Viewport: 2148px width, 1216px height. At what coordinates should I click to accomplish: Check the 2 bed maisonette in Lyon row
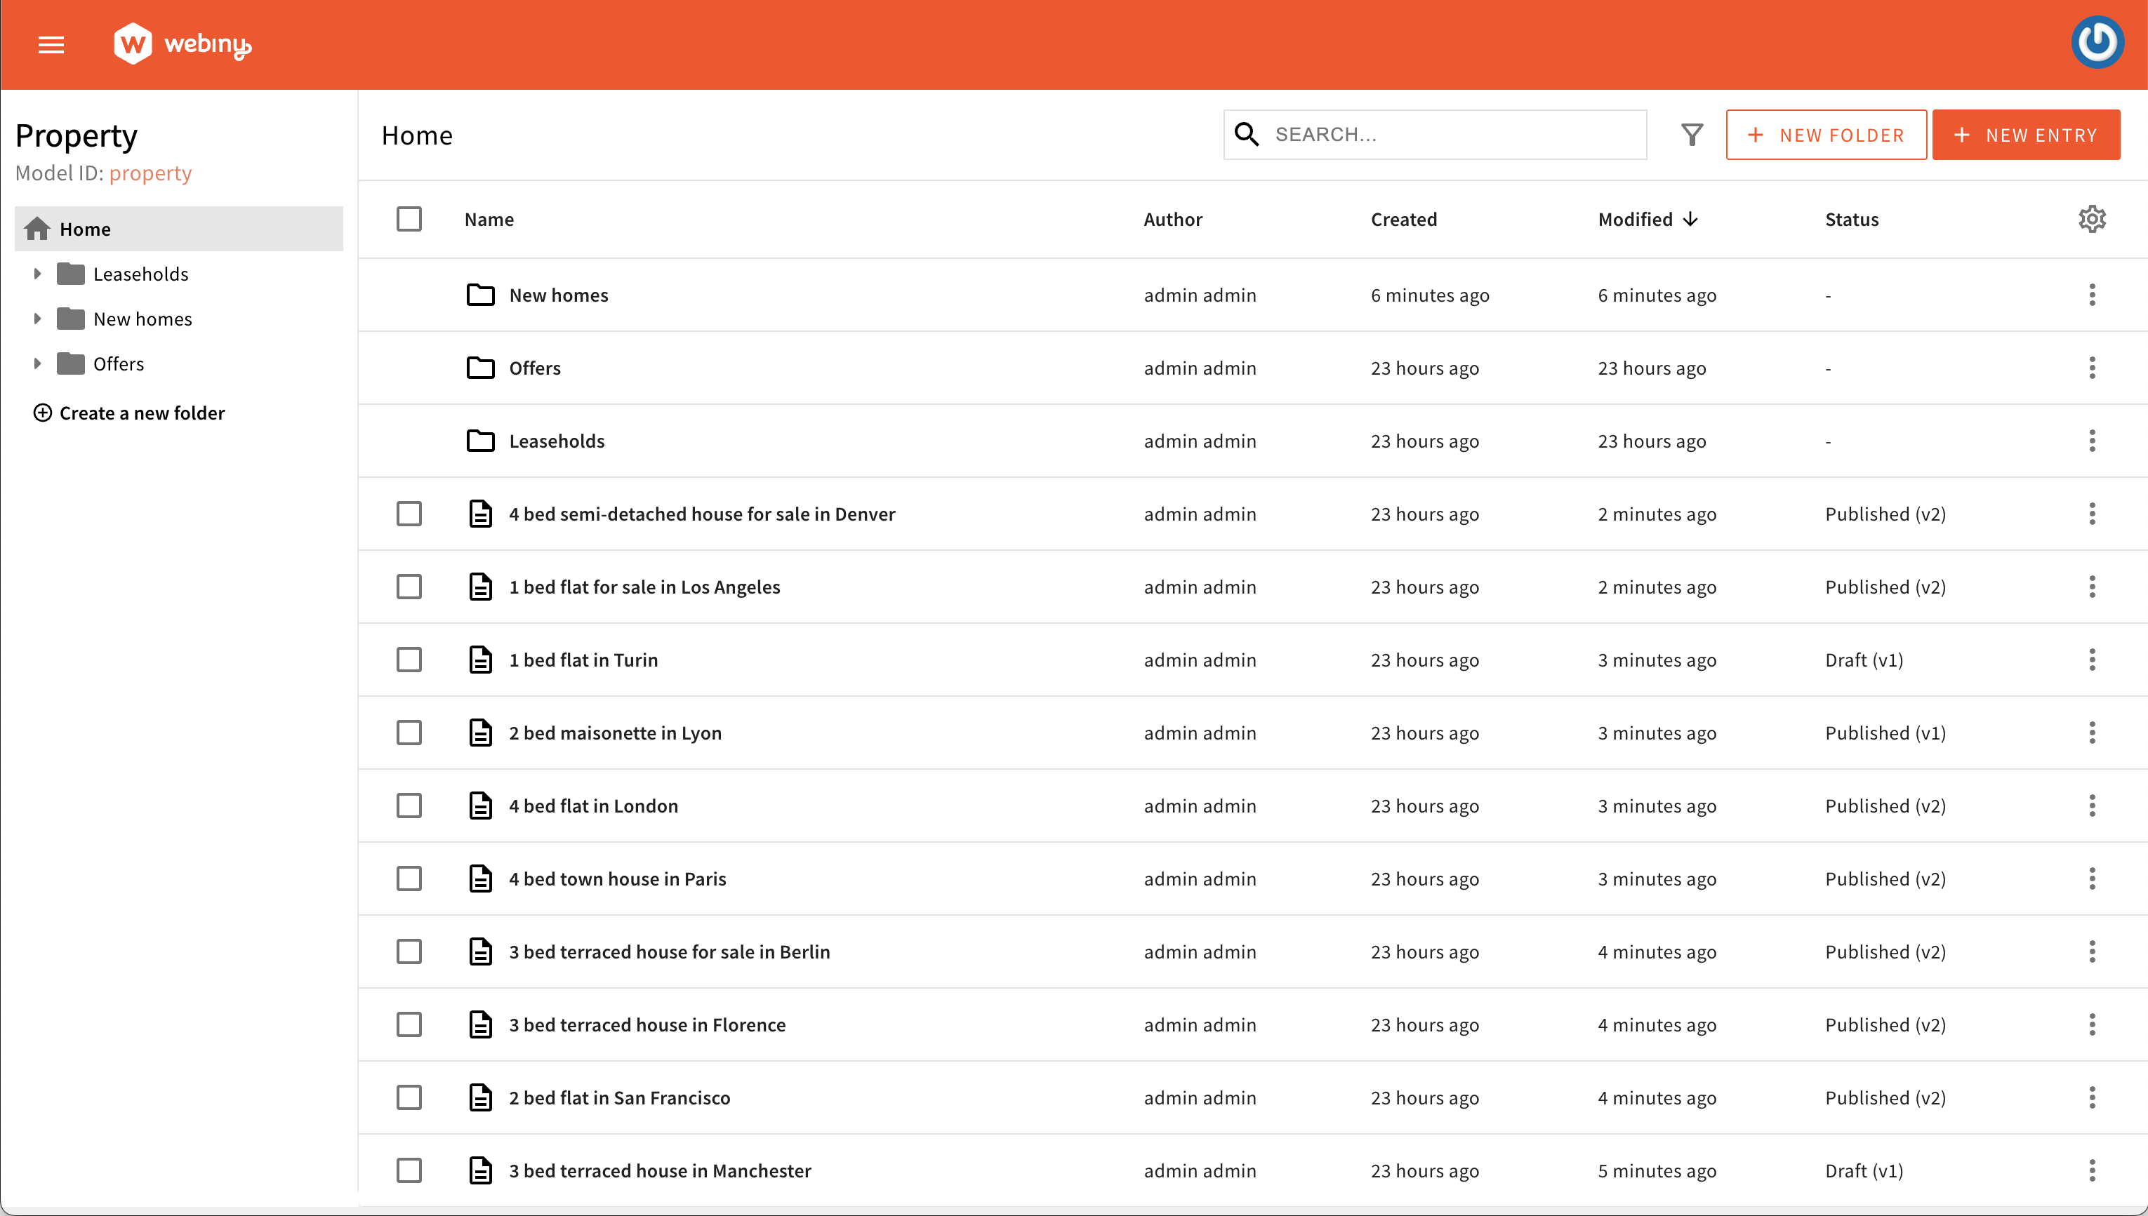click(409, 733)
